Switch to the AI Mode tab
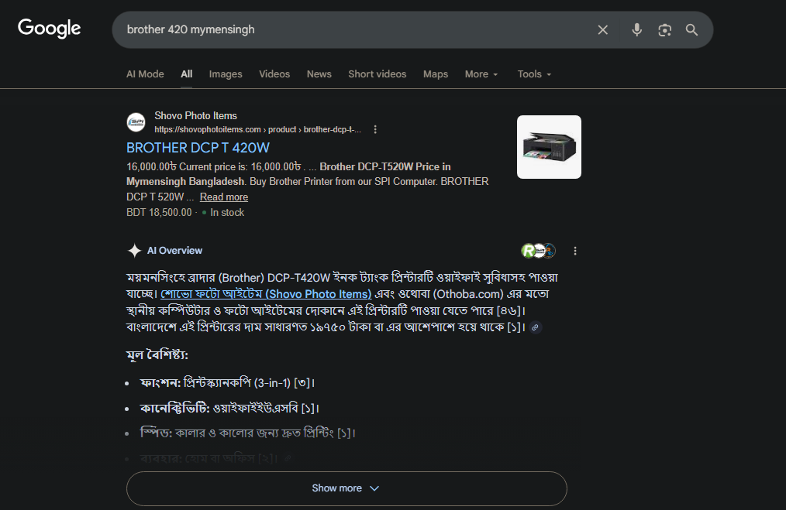 click(x=145, y=74)
